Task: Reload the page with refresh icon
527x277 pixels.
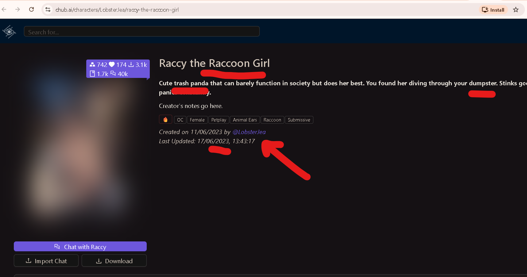Action: pos(31,10)
